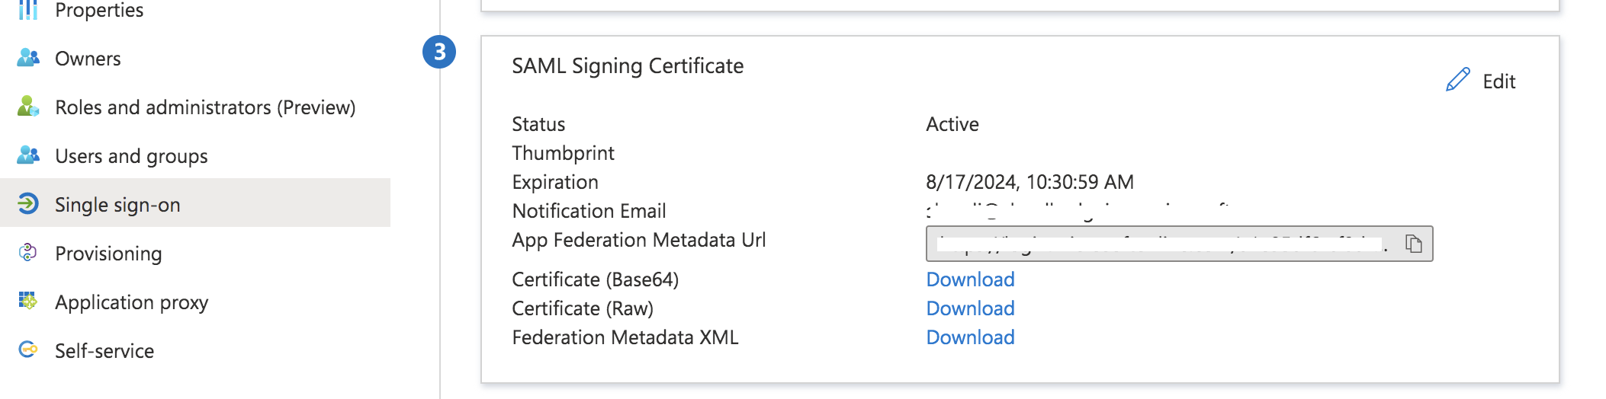1606x399 pixels.
Task: Click the Certificate (Raw) label
Action: (x=583, y=308)
